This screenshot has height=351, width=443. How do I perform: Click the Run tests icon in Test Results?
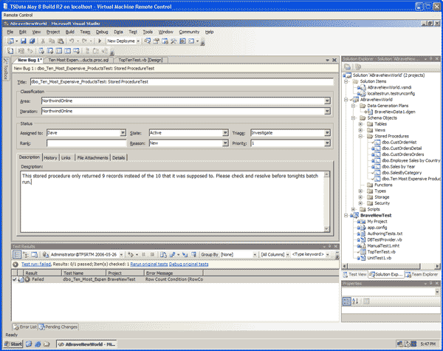(x=130, y=254)
